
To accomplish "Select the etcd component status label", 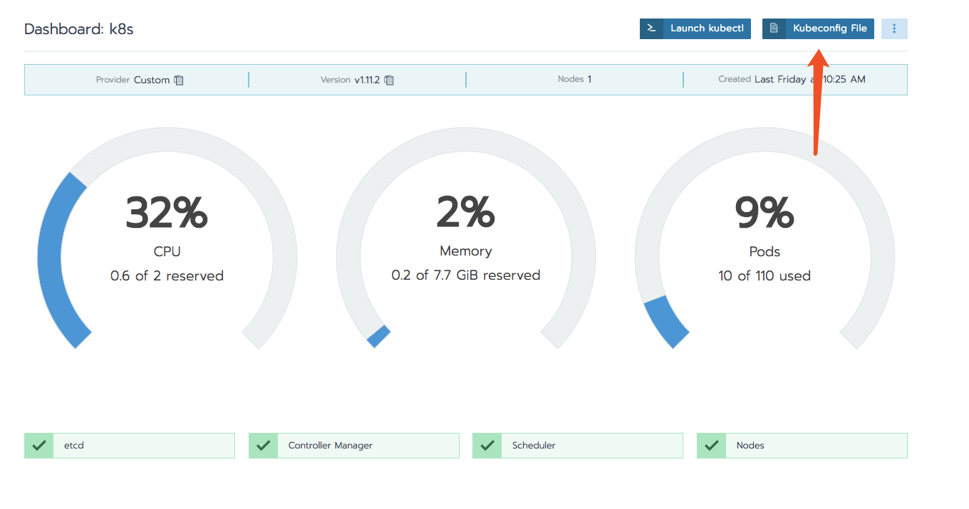I will coord(74,446).
